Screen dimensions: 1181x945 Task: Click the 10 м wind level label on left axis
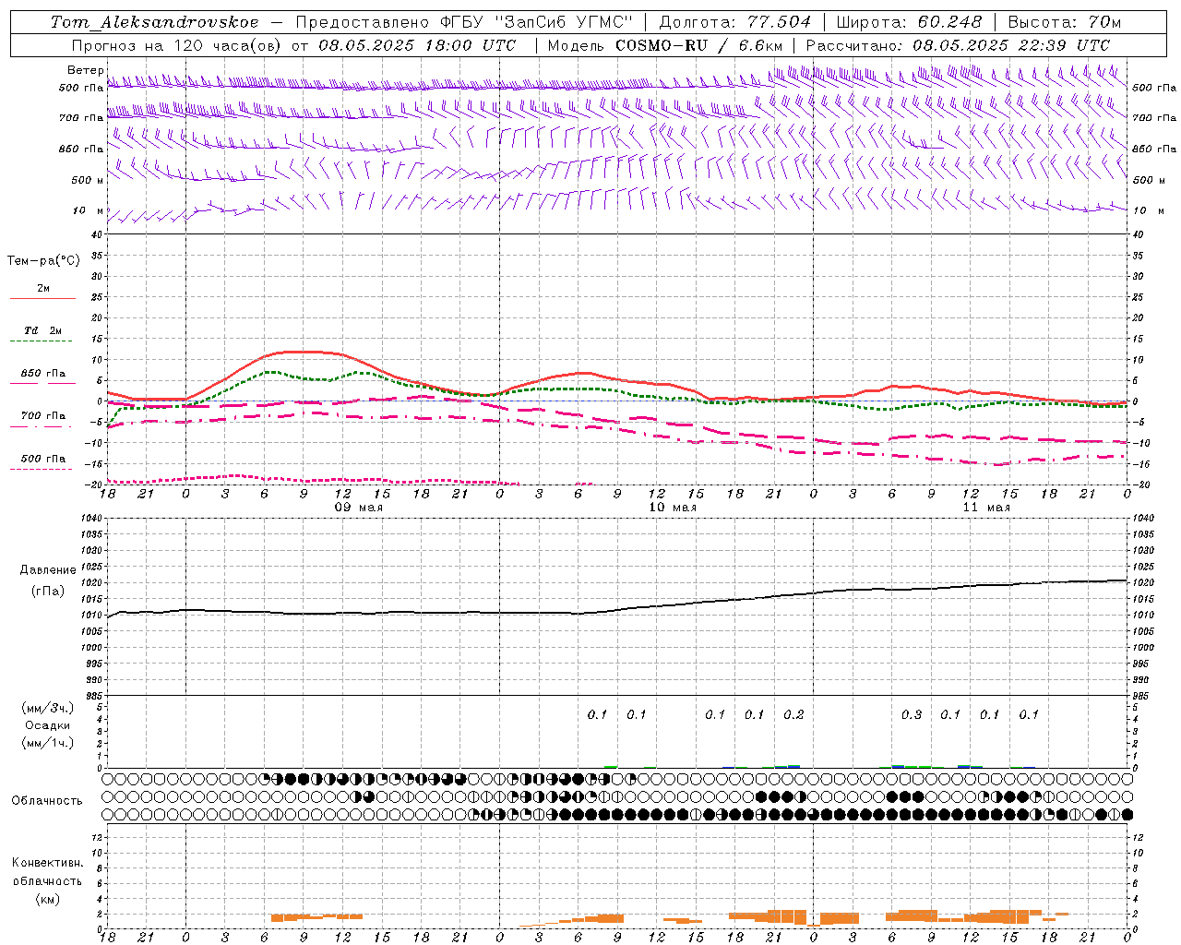pos(89,211)
